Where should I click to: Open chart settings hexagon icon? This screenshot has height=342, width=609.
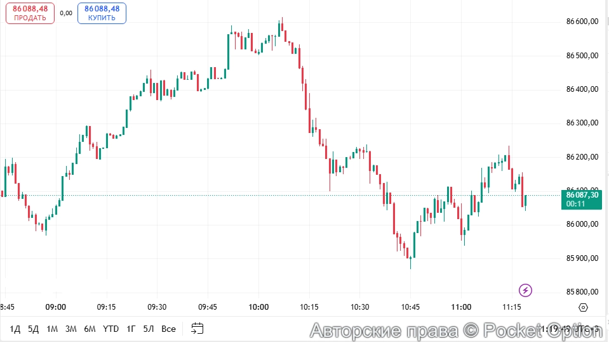tap(583, 307)
